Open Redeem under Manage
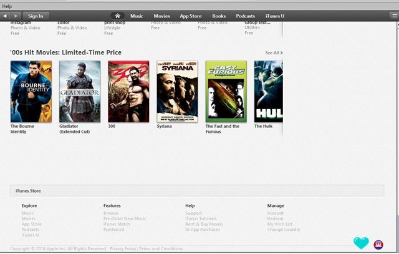 (275, 218)
